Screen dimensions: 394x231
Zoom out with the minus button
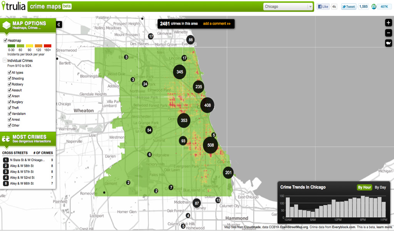[388, 33]
